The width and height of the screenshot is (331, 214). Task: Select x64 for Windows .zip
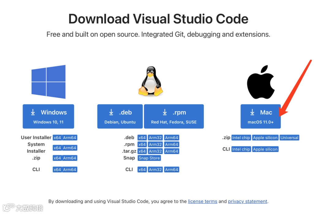[x=57, y=158]
